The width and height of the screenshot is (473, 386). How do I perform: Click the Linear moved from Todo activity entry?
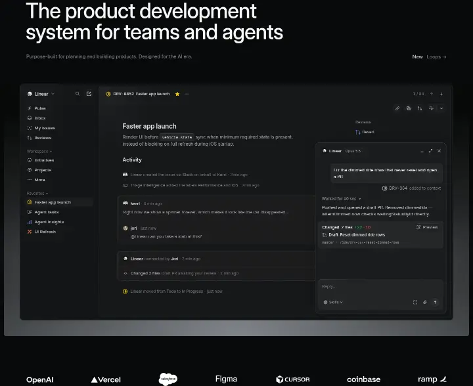click(x=173, y=291)
